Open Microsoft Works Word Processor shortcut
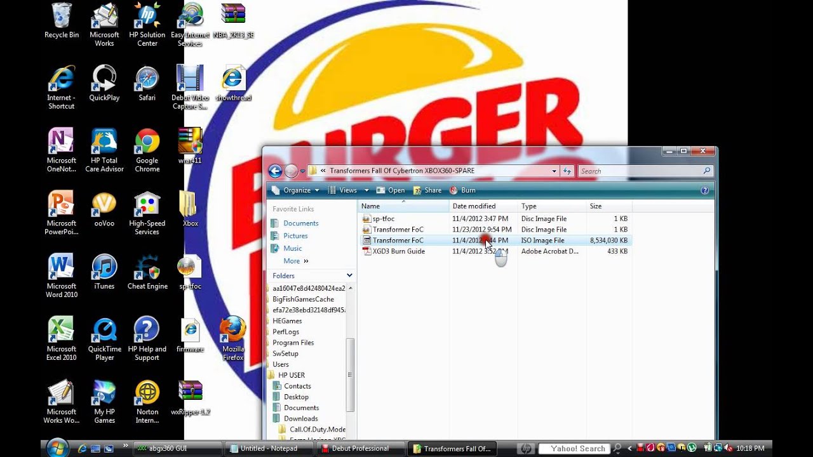The image size is (813, 457). (62, 402)
